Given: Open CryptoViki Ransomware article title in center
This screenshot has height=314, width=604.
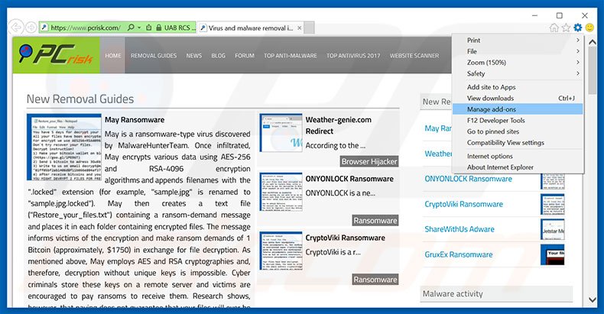Looking at the screenshot, I should click(x=345, y=238).
